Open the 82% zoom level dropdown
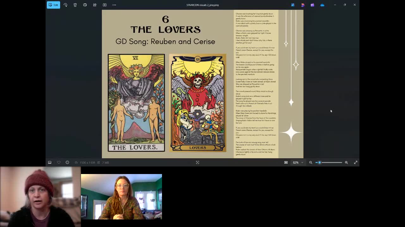 [298, 162]
